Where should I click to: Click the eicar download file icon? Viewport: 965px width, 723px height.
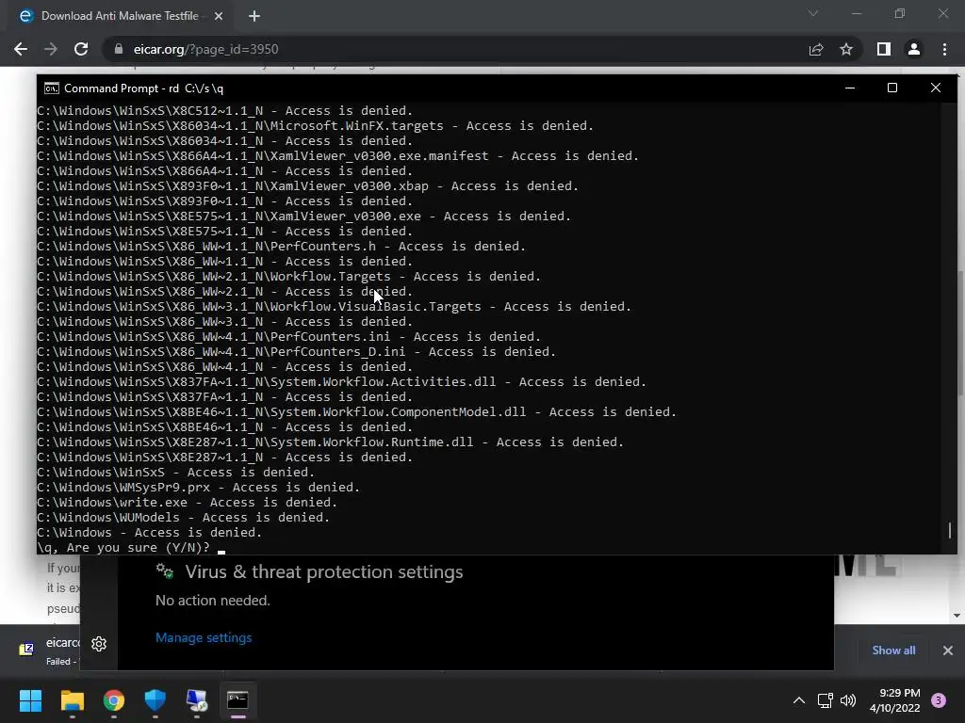26,650
